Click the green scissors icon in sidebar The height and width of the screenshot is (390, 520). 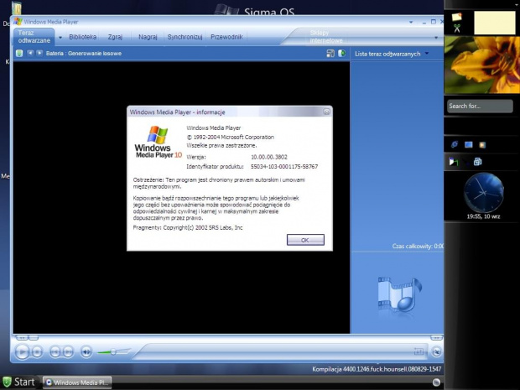coord(457,29)
